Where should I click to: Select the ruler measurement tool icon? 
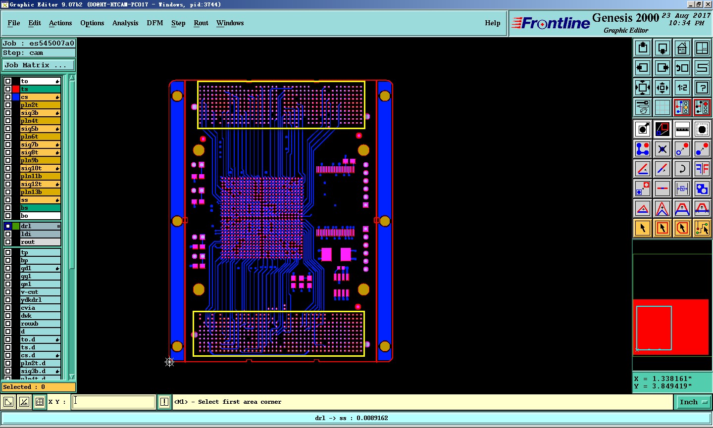pos(682,129)
